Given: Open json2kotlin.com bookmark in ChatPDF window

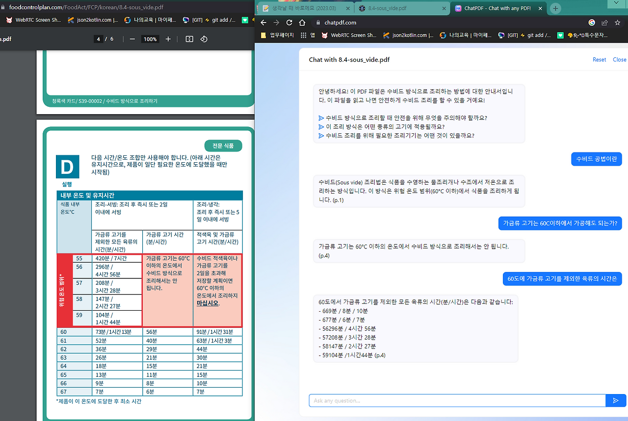Looking at the screenshot, I should point(409,35).
